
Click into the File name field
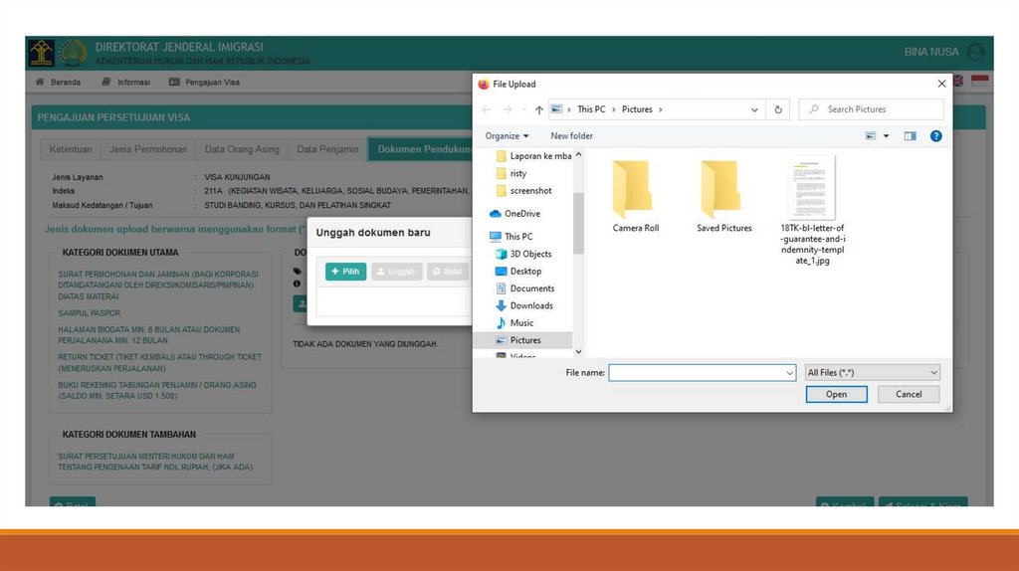click(696, 372)
